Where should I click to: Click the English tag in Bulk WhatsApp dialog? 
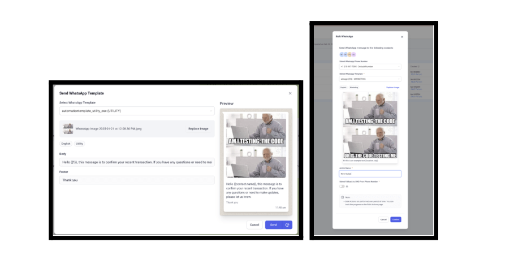(343, 88)
